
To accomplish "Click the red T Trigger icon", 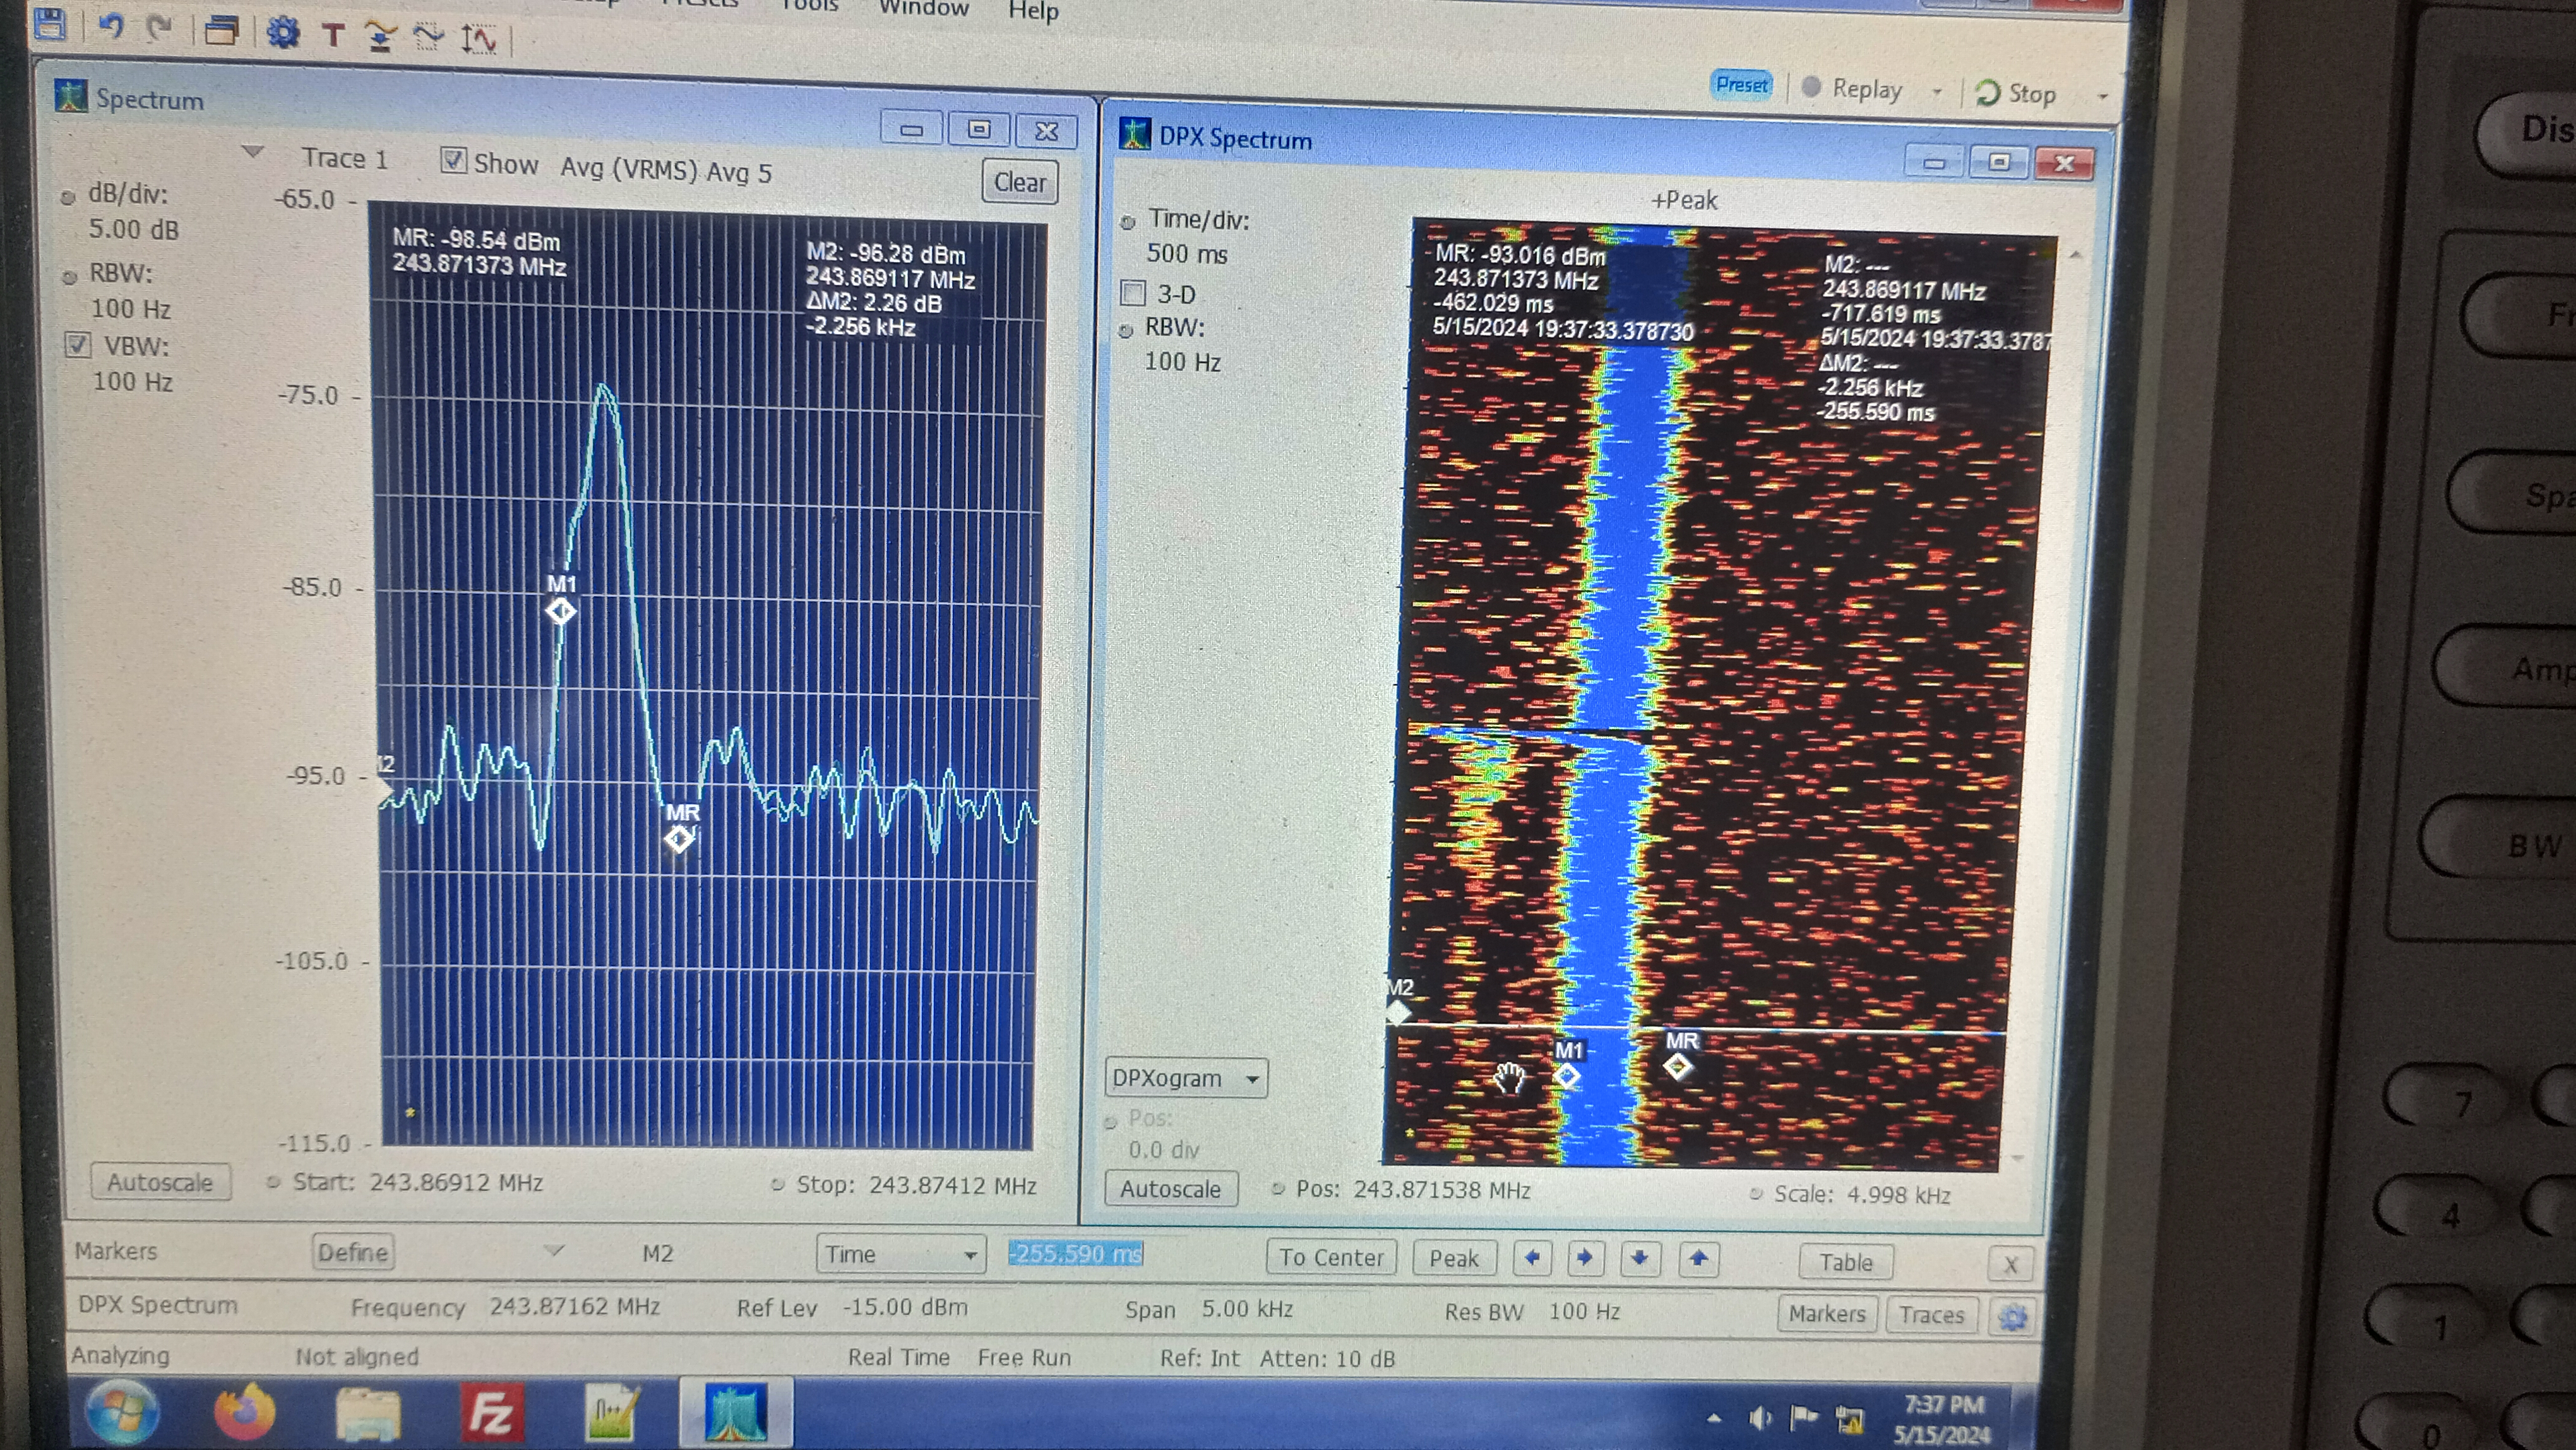I will (333, 36).
